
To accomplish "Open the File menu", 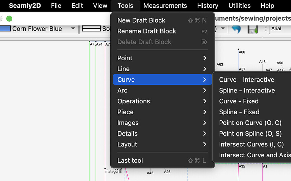I will [56, 5].
